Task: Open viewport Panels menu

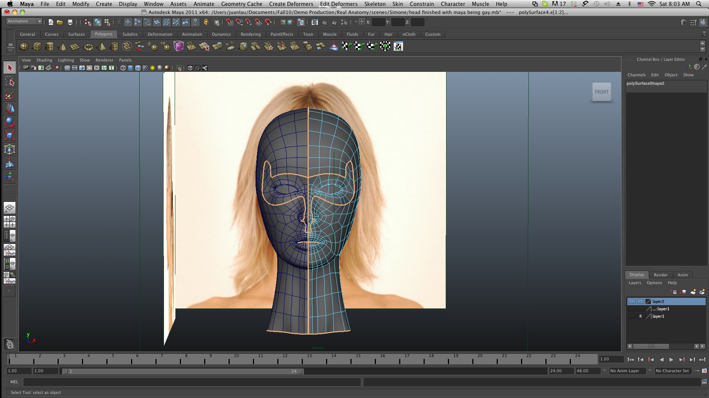Action: [x=125, y=60]
